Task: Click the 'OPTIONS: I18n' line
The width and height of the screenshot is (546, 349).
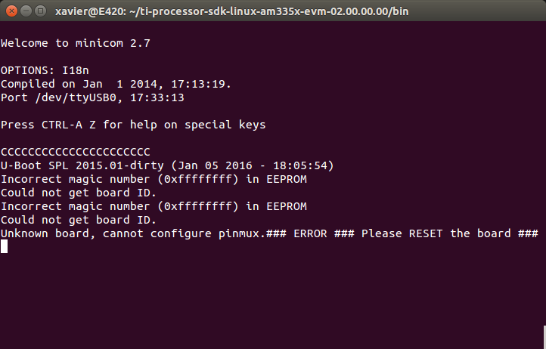Action: coord(45,70)
